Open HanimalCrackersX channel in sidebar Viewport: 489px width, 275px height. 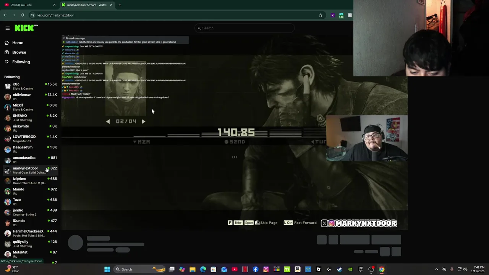31,233
